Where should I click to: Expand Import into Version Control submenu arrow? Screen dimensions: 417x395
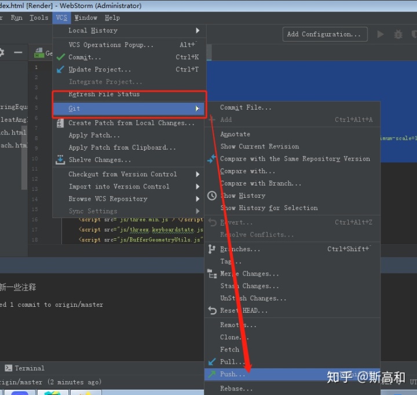pyautogui.click(x=197, y=186)
